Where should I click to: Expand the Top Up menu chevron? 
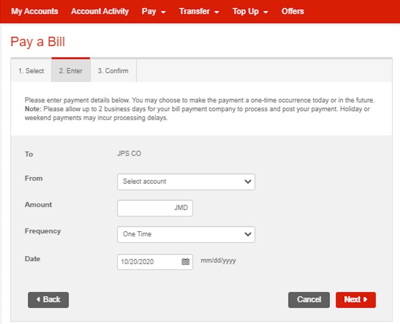coord(265,11)
